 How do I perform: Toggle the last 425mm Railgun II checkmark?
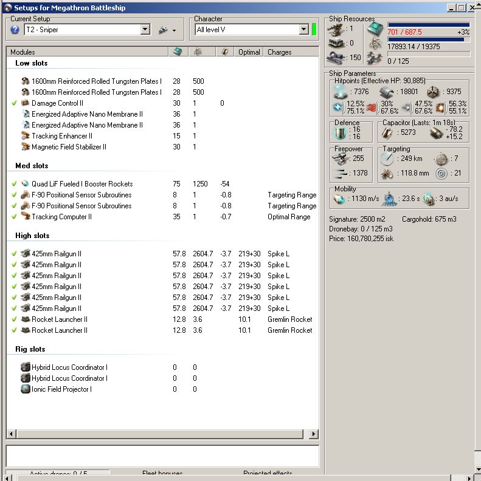(x=14, y=309)
